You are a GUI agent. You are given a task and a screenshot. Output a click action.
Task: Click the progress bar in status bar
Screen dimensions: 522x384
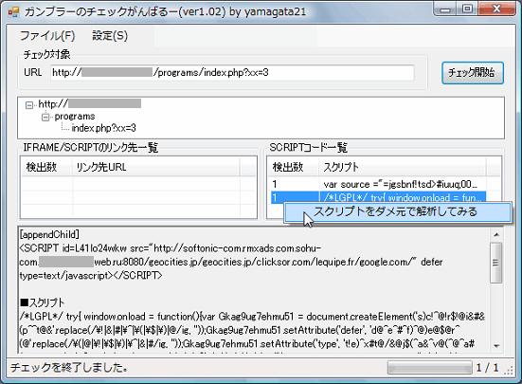point(430,368)
